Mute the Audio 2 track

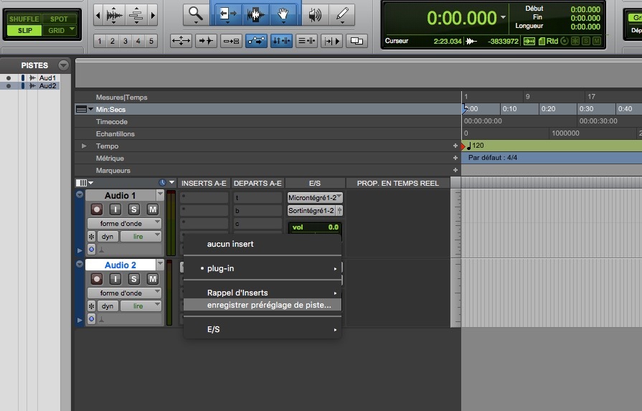point(153,279)
